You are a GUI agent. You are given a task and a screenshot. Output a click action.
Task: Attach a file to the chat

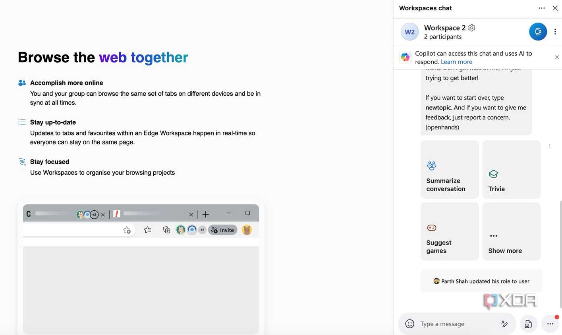(528, 324)
